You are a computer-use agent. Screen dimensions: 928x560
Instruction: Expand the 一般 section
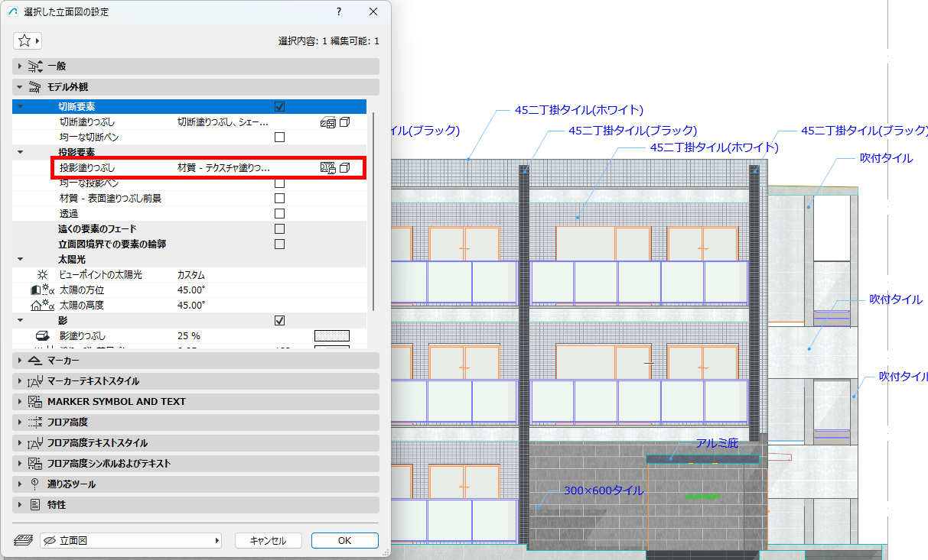[196, 66]
